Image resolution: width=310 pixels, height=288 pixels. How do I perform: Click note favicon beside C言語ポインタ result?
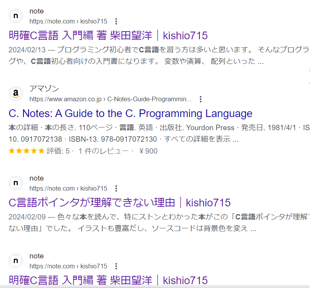16,183
